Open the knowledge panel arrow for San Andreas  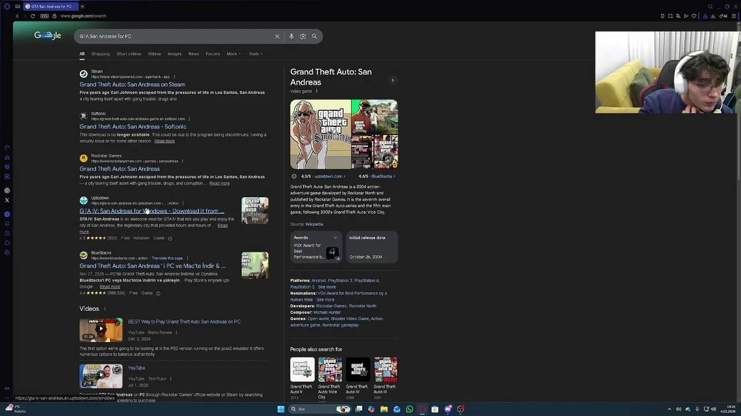point(392,80)
